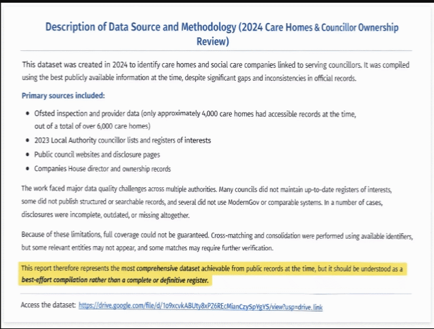Screen dimensions: 434x329
Task: Click the 'Primary sources included:' heading
Action: coord(63,96)
